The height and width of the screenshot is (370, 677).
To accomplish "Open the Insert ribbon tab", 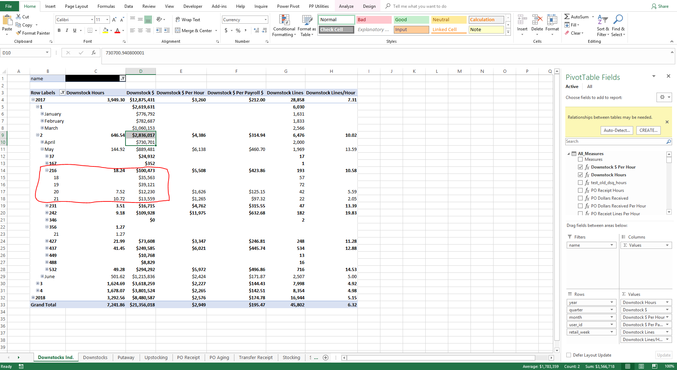I will click(50, 6).
